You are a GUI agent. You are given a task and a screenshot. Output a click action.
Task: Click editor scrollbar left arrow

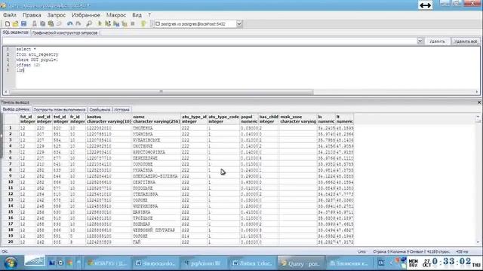pos(6,92)
